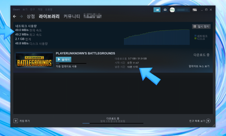This screenshot has height=136, width=226.
Task: Click the 다운로드 중 status on the right
Action: [201, 55]
